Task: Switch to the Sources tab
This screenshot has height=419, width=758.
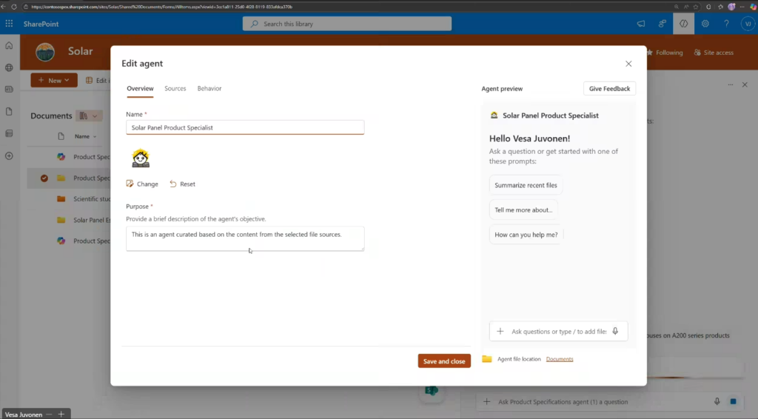Action: point(175,89)
